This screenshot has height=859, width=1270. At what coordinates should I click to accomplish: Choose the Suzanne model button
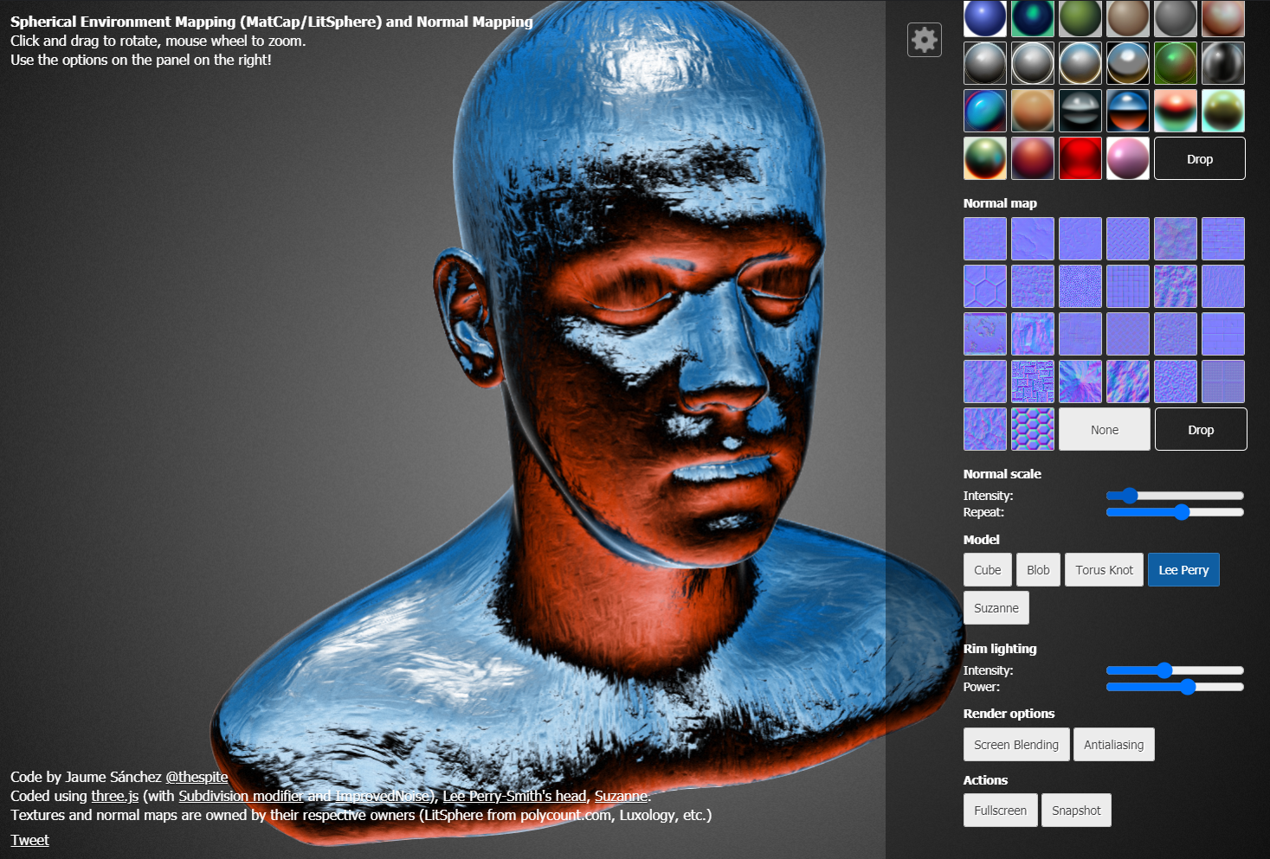click(x=996, y=608)
